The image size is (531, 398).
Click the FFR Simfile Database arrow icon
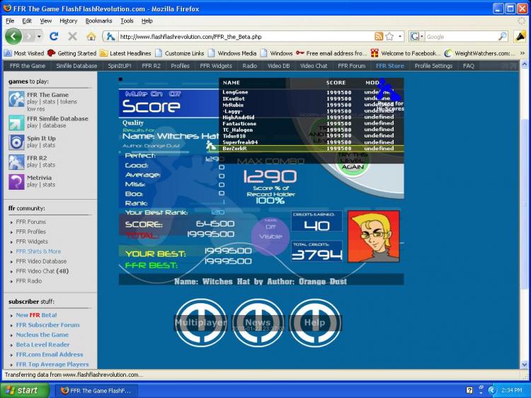tap(16, 123)
